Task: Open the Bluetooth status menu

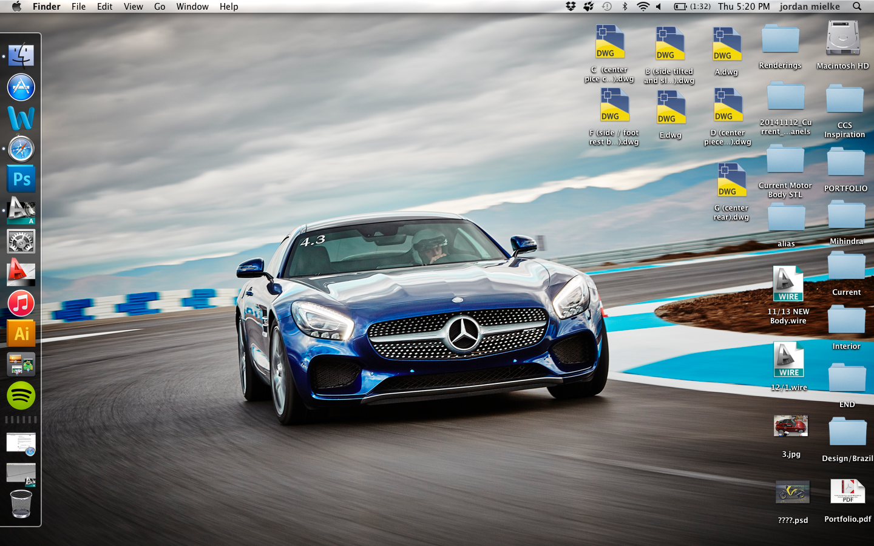Action: coord(625,6)
